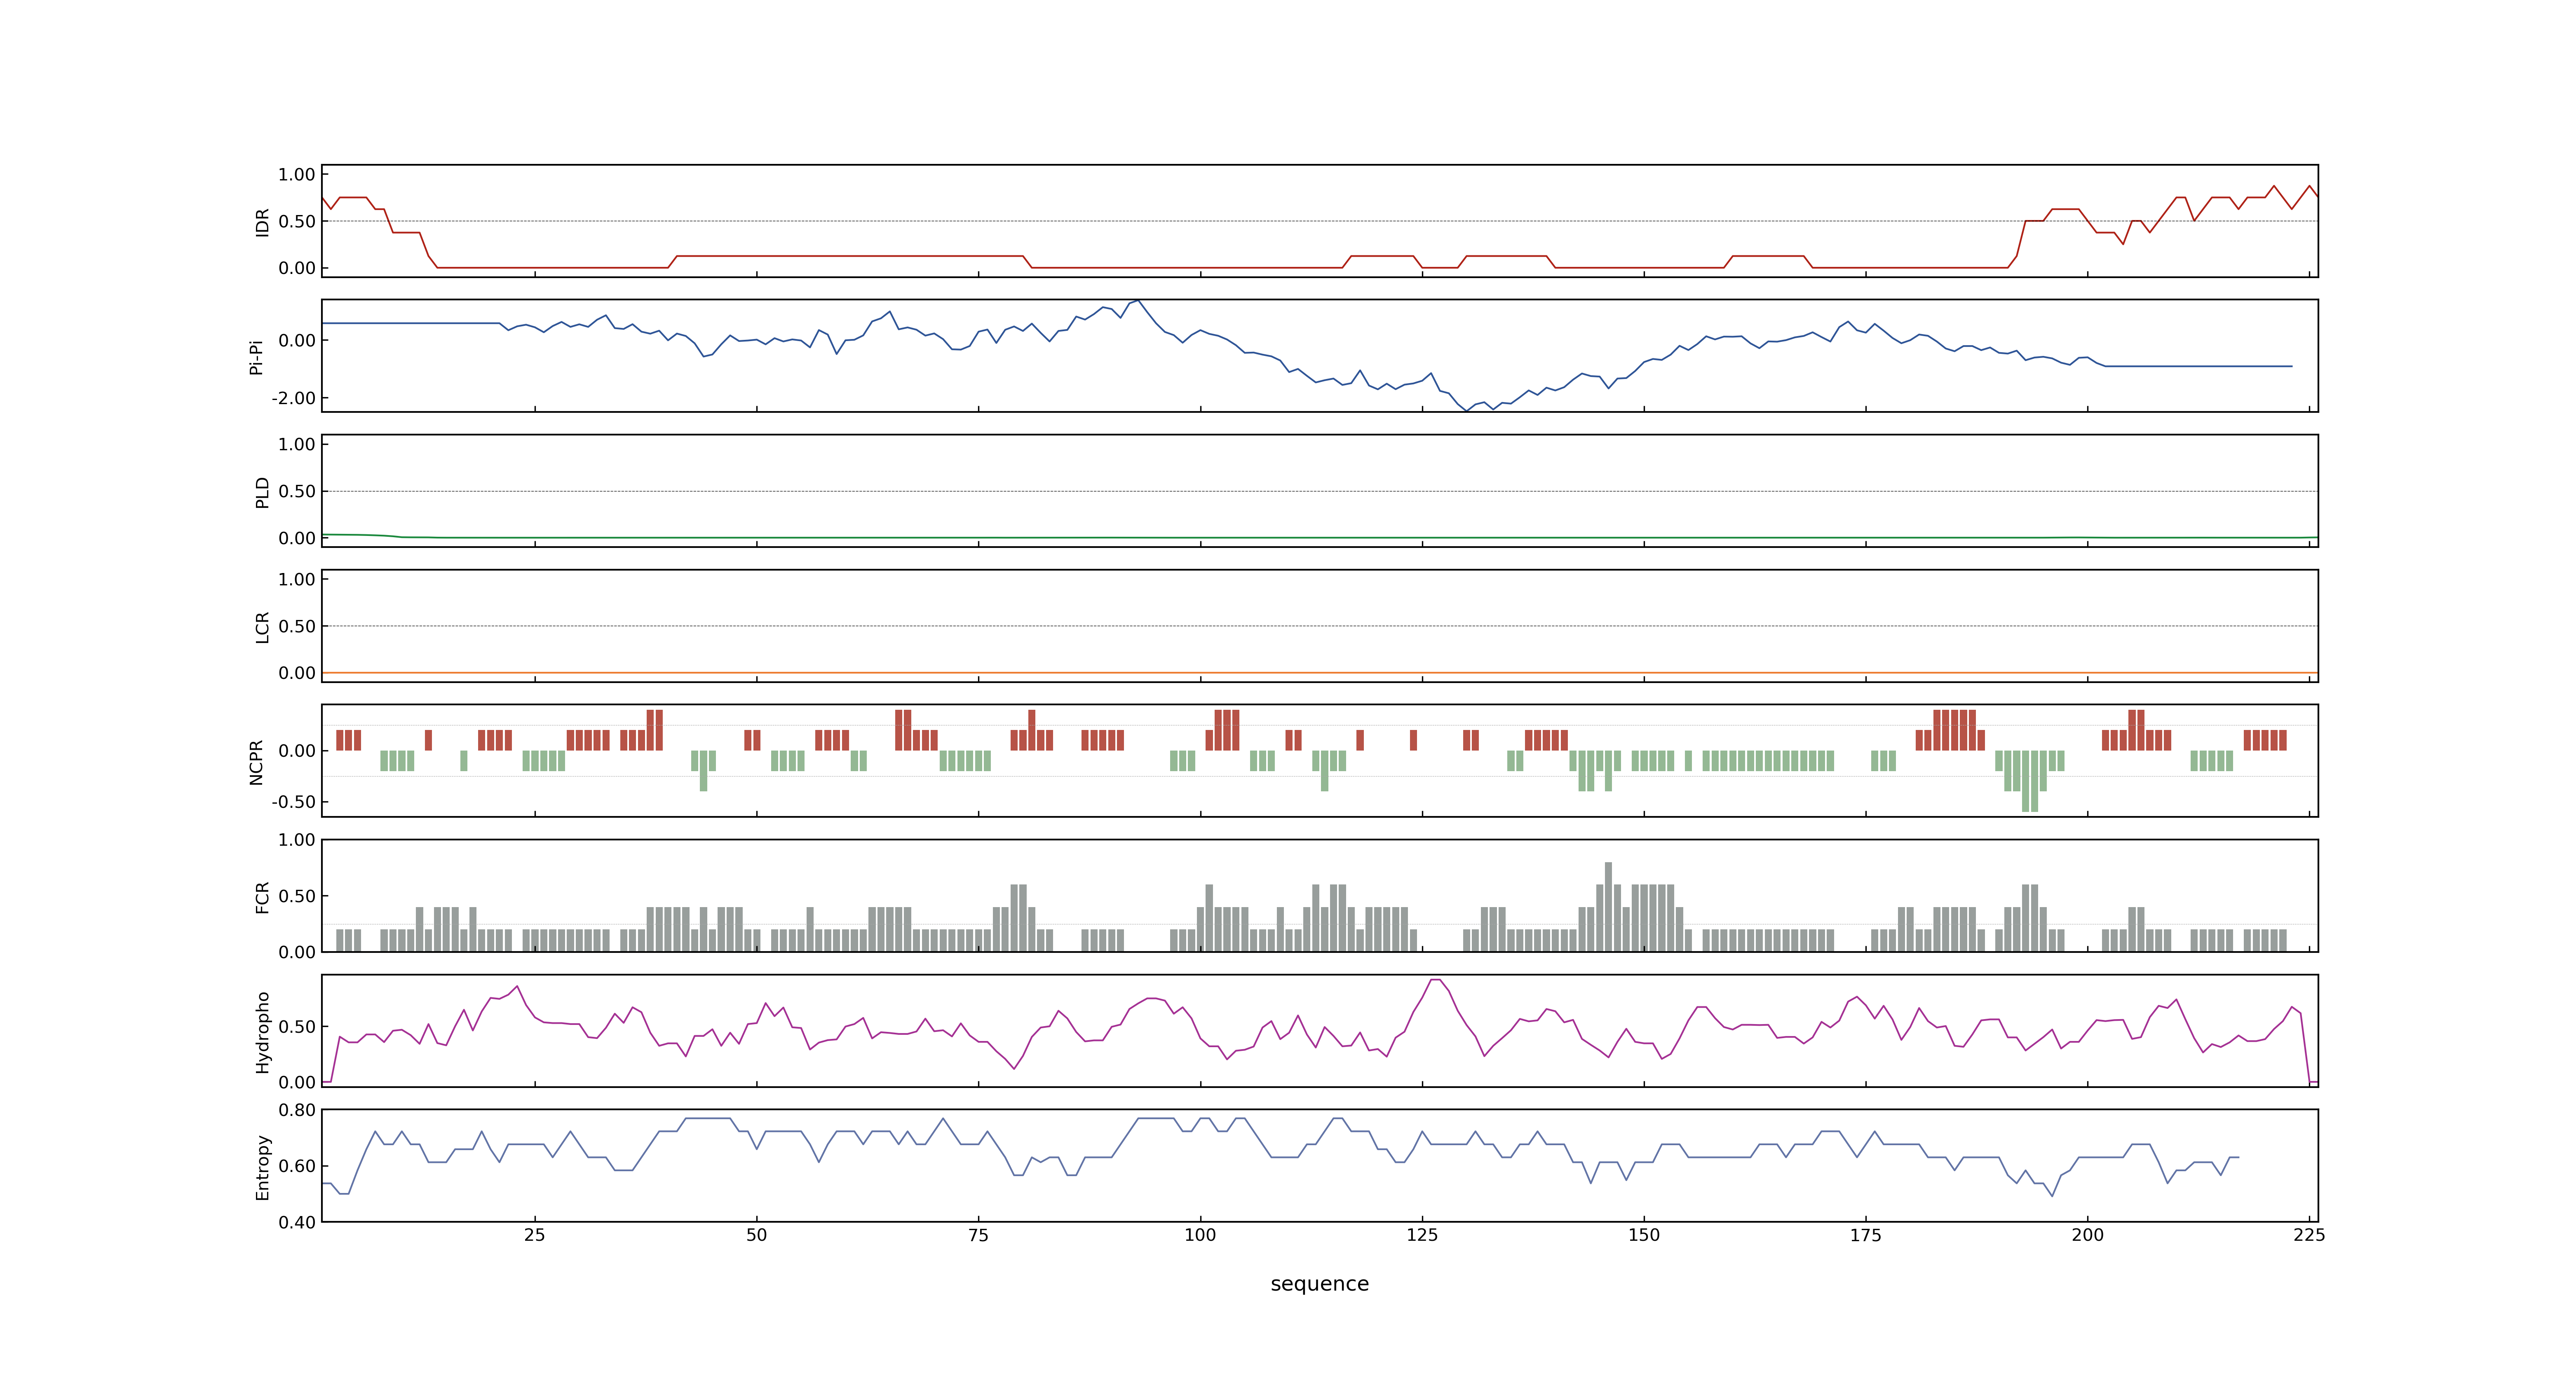Viewport: 2576px width, 1373px height.
Task: Click the Pi-Pi axis label
Action: (256, 357)
